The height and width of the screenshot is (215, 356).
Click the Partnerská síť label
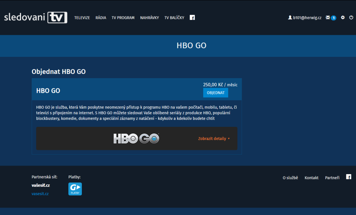point(44,177)
